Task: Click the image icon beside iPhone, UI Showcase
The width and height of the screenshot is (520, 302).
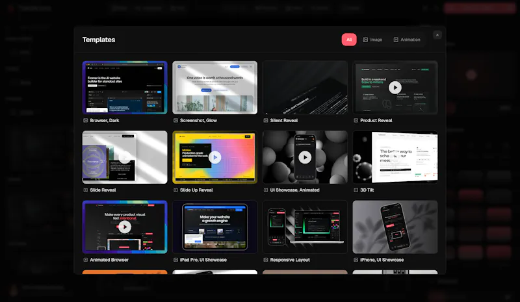Action: coord(356,260)
